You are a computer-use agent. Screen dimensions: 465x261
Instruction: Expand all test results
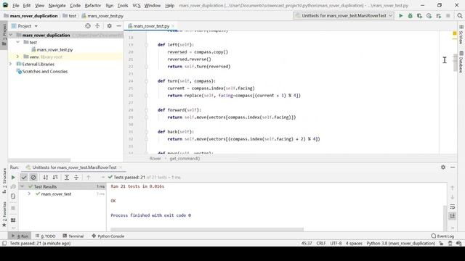(67, 177)
